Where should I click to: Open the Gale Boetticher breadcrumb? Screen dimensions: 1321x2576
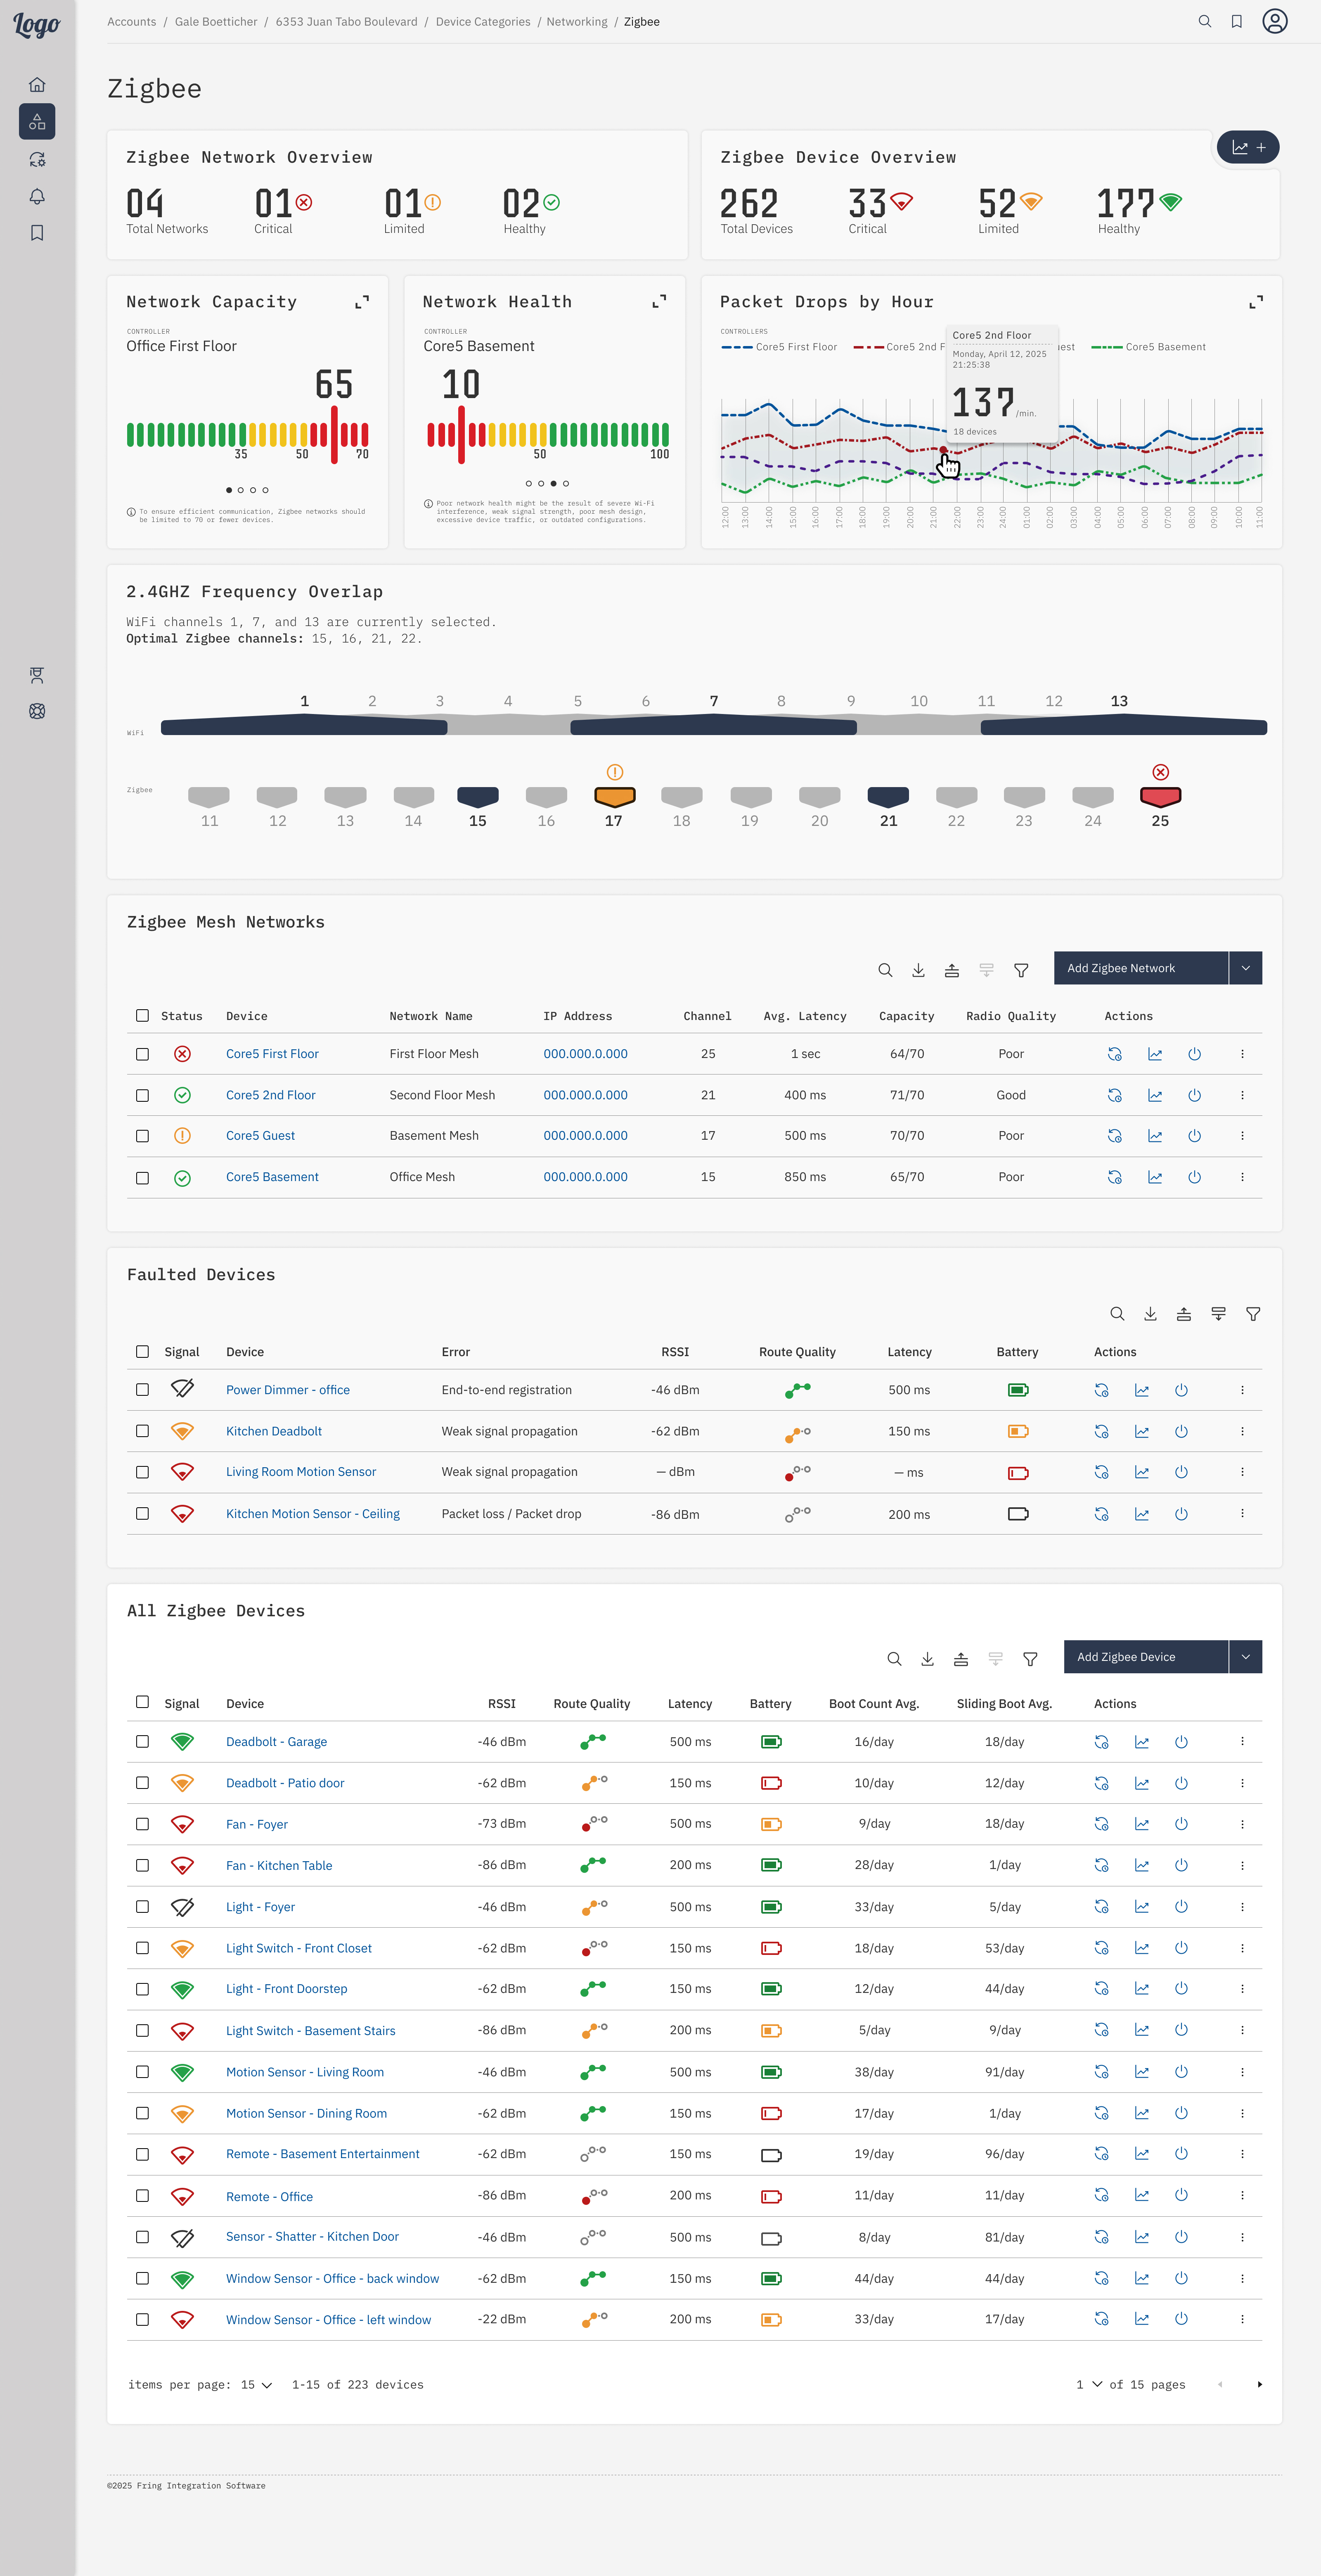click(216, 21)
